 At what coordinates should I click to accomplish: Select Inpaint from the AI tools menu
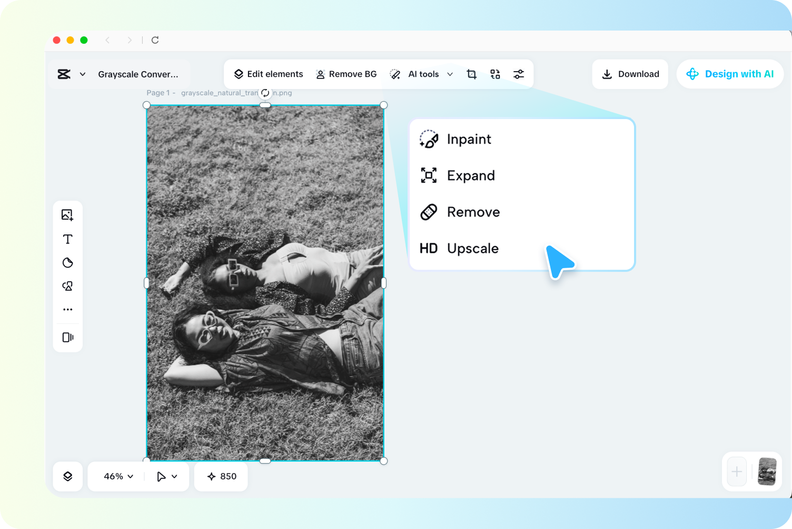click(468, 139)
